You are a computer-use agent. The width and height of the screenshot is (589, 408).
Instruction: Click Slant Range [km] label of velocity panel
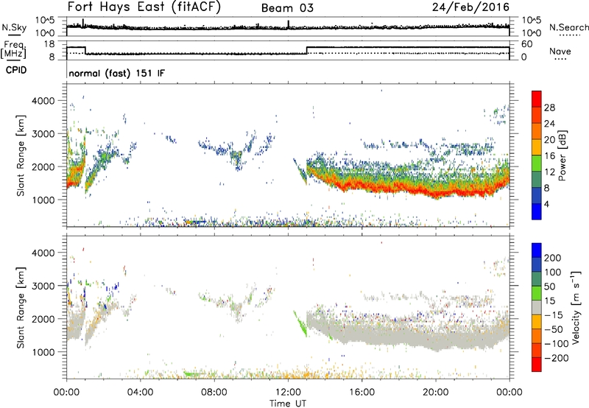pyautogui.click(x=21, y=307)
